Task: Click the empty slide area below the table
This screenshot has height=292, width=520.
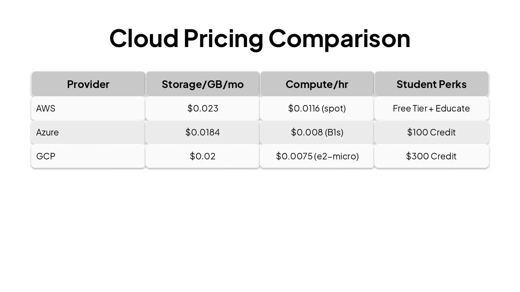Action: pos(260,227)
